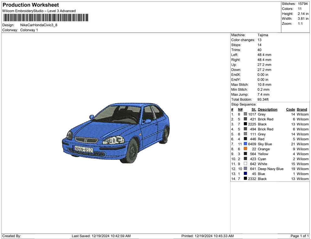Image resolution: width=311 pixels, height=239 pixels.
Task: Click the Brick Red swatch at row 2
Action: tap(245, 119)
